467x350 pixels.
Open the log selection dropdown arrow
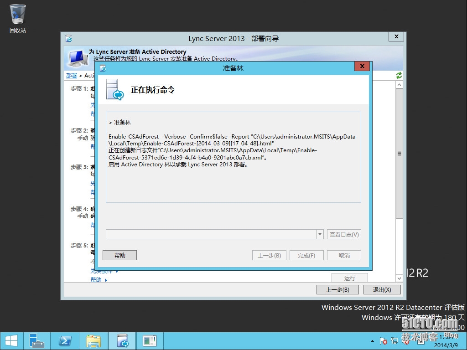320,234
